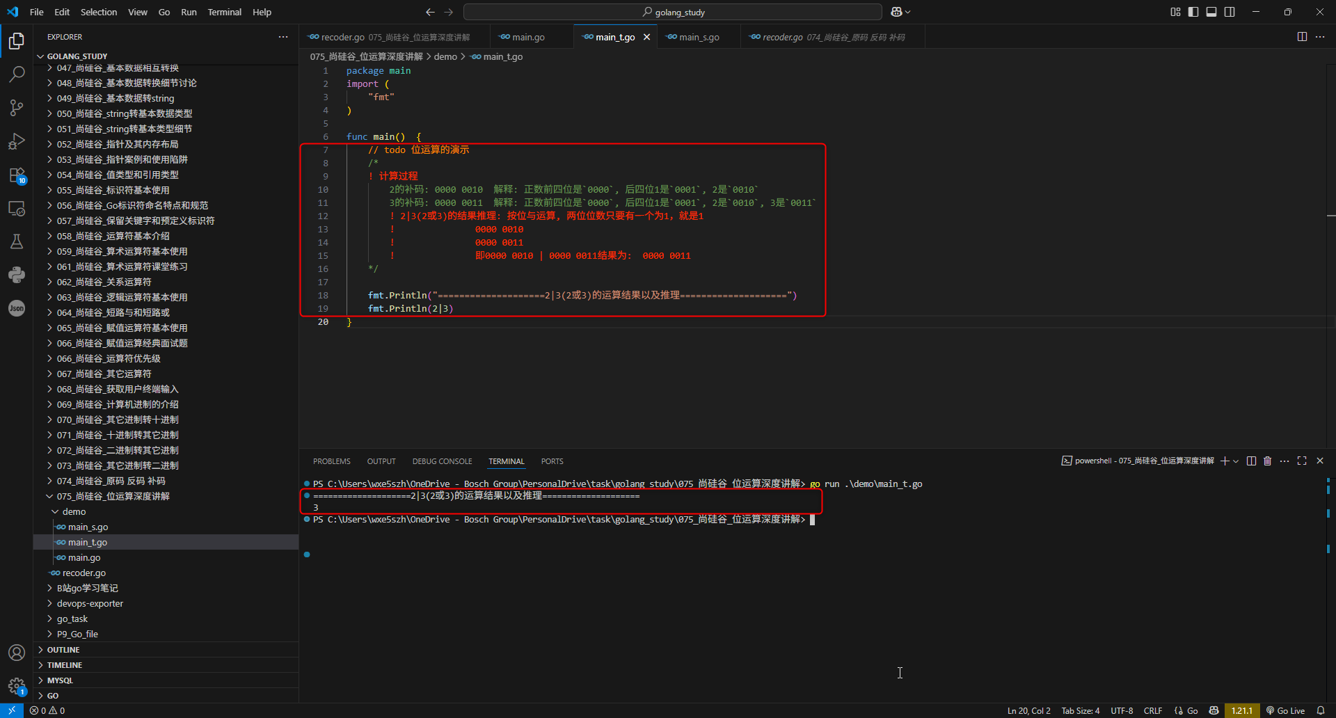Open the Accounts menu
Screen dimensions: 1336x718
point(17,653)
